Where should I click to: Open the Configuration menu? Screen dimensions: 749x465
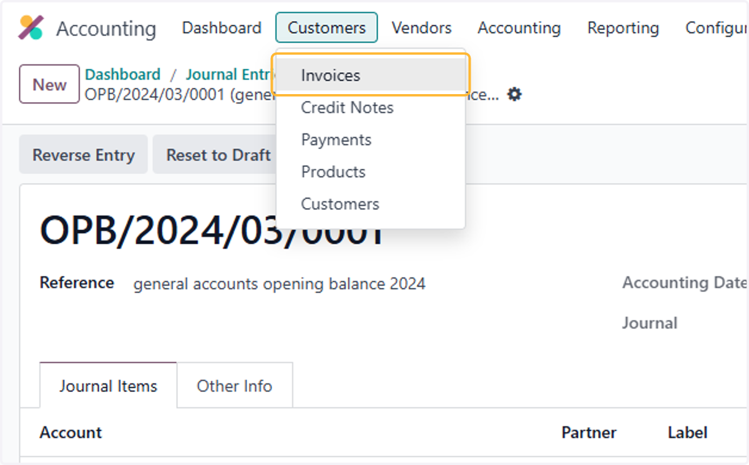pyautogui.click(x=717, y=28)
